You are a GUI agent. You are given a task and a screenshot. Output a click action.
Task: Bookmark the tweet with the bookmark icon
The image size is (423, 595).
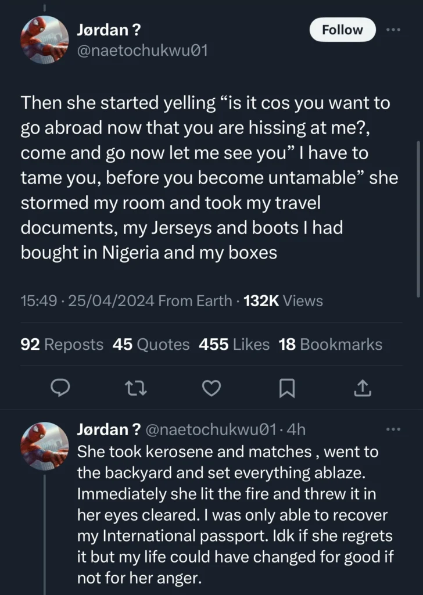pos(287,388)
